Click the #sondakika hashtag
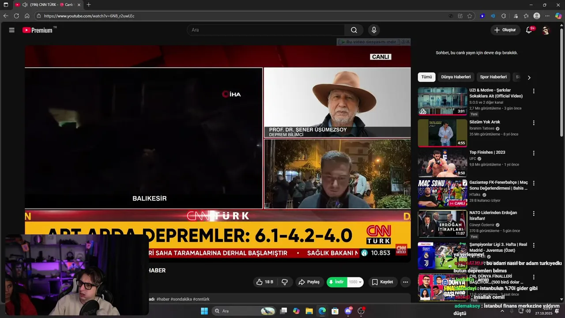The image size is (565, 318). point(181,299)
